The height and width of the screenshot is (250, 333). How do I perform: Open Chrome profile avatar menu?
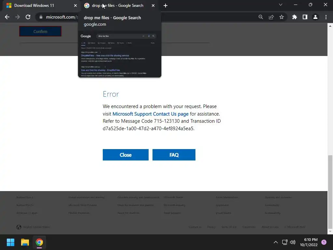[x=315, y=17]
